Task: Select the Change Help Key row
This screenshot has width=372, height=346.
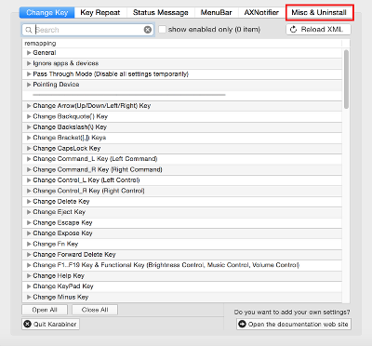Action: pos(182,275)
